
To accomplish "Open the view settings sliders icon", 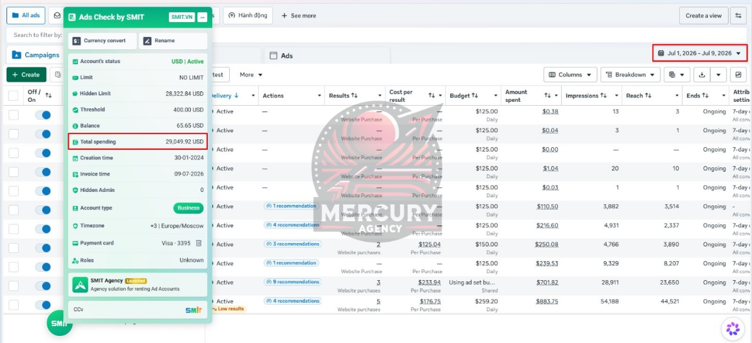I will 738,16.
